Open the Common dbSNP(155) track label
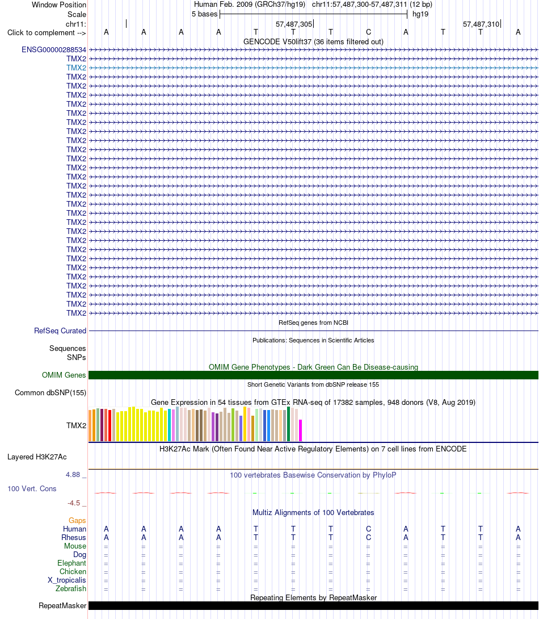Image resolution: width=539 pixels, height=619 pixels. coord(50,393)
